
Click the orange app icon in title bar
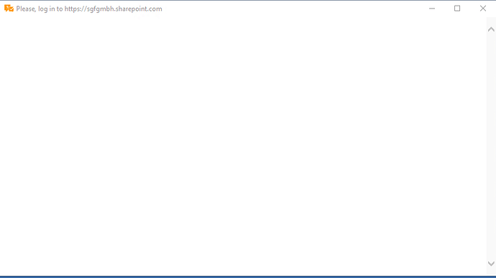click(x=9, y=9)
